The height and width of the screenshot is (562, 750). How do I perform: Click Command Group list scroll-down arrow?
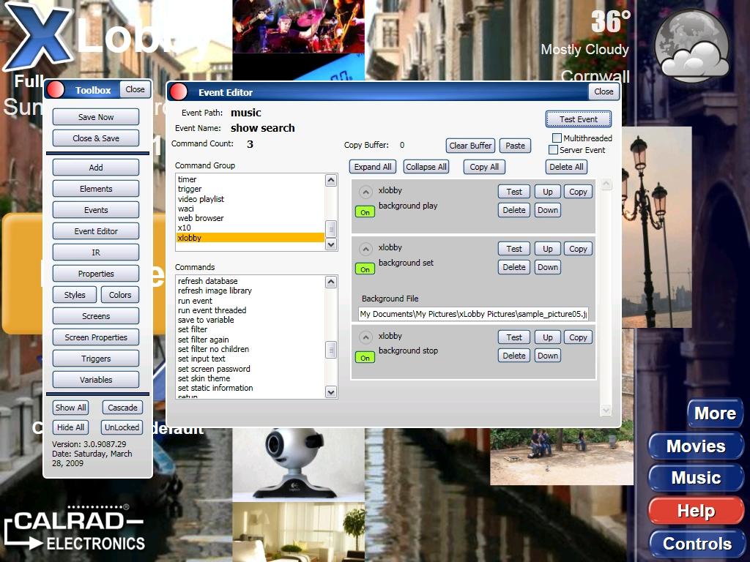(x=331, y=244)
